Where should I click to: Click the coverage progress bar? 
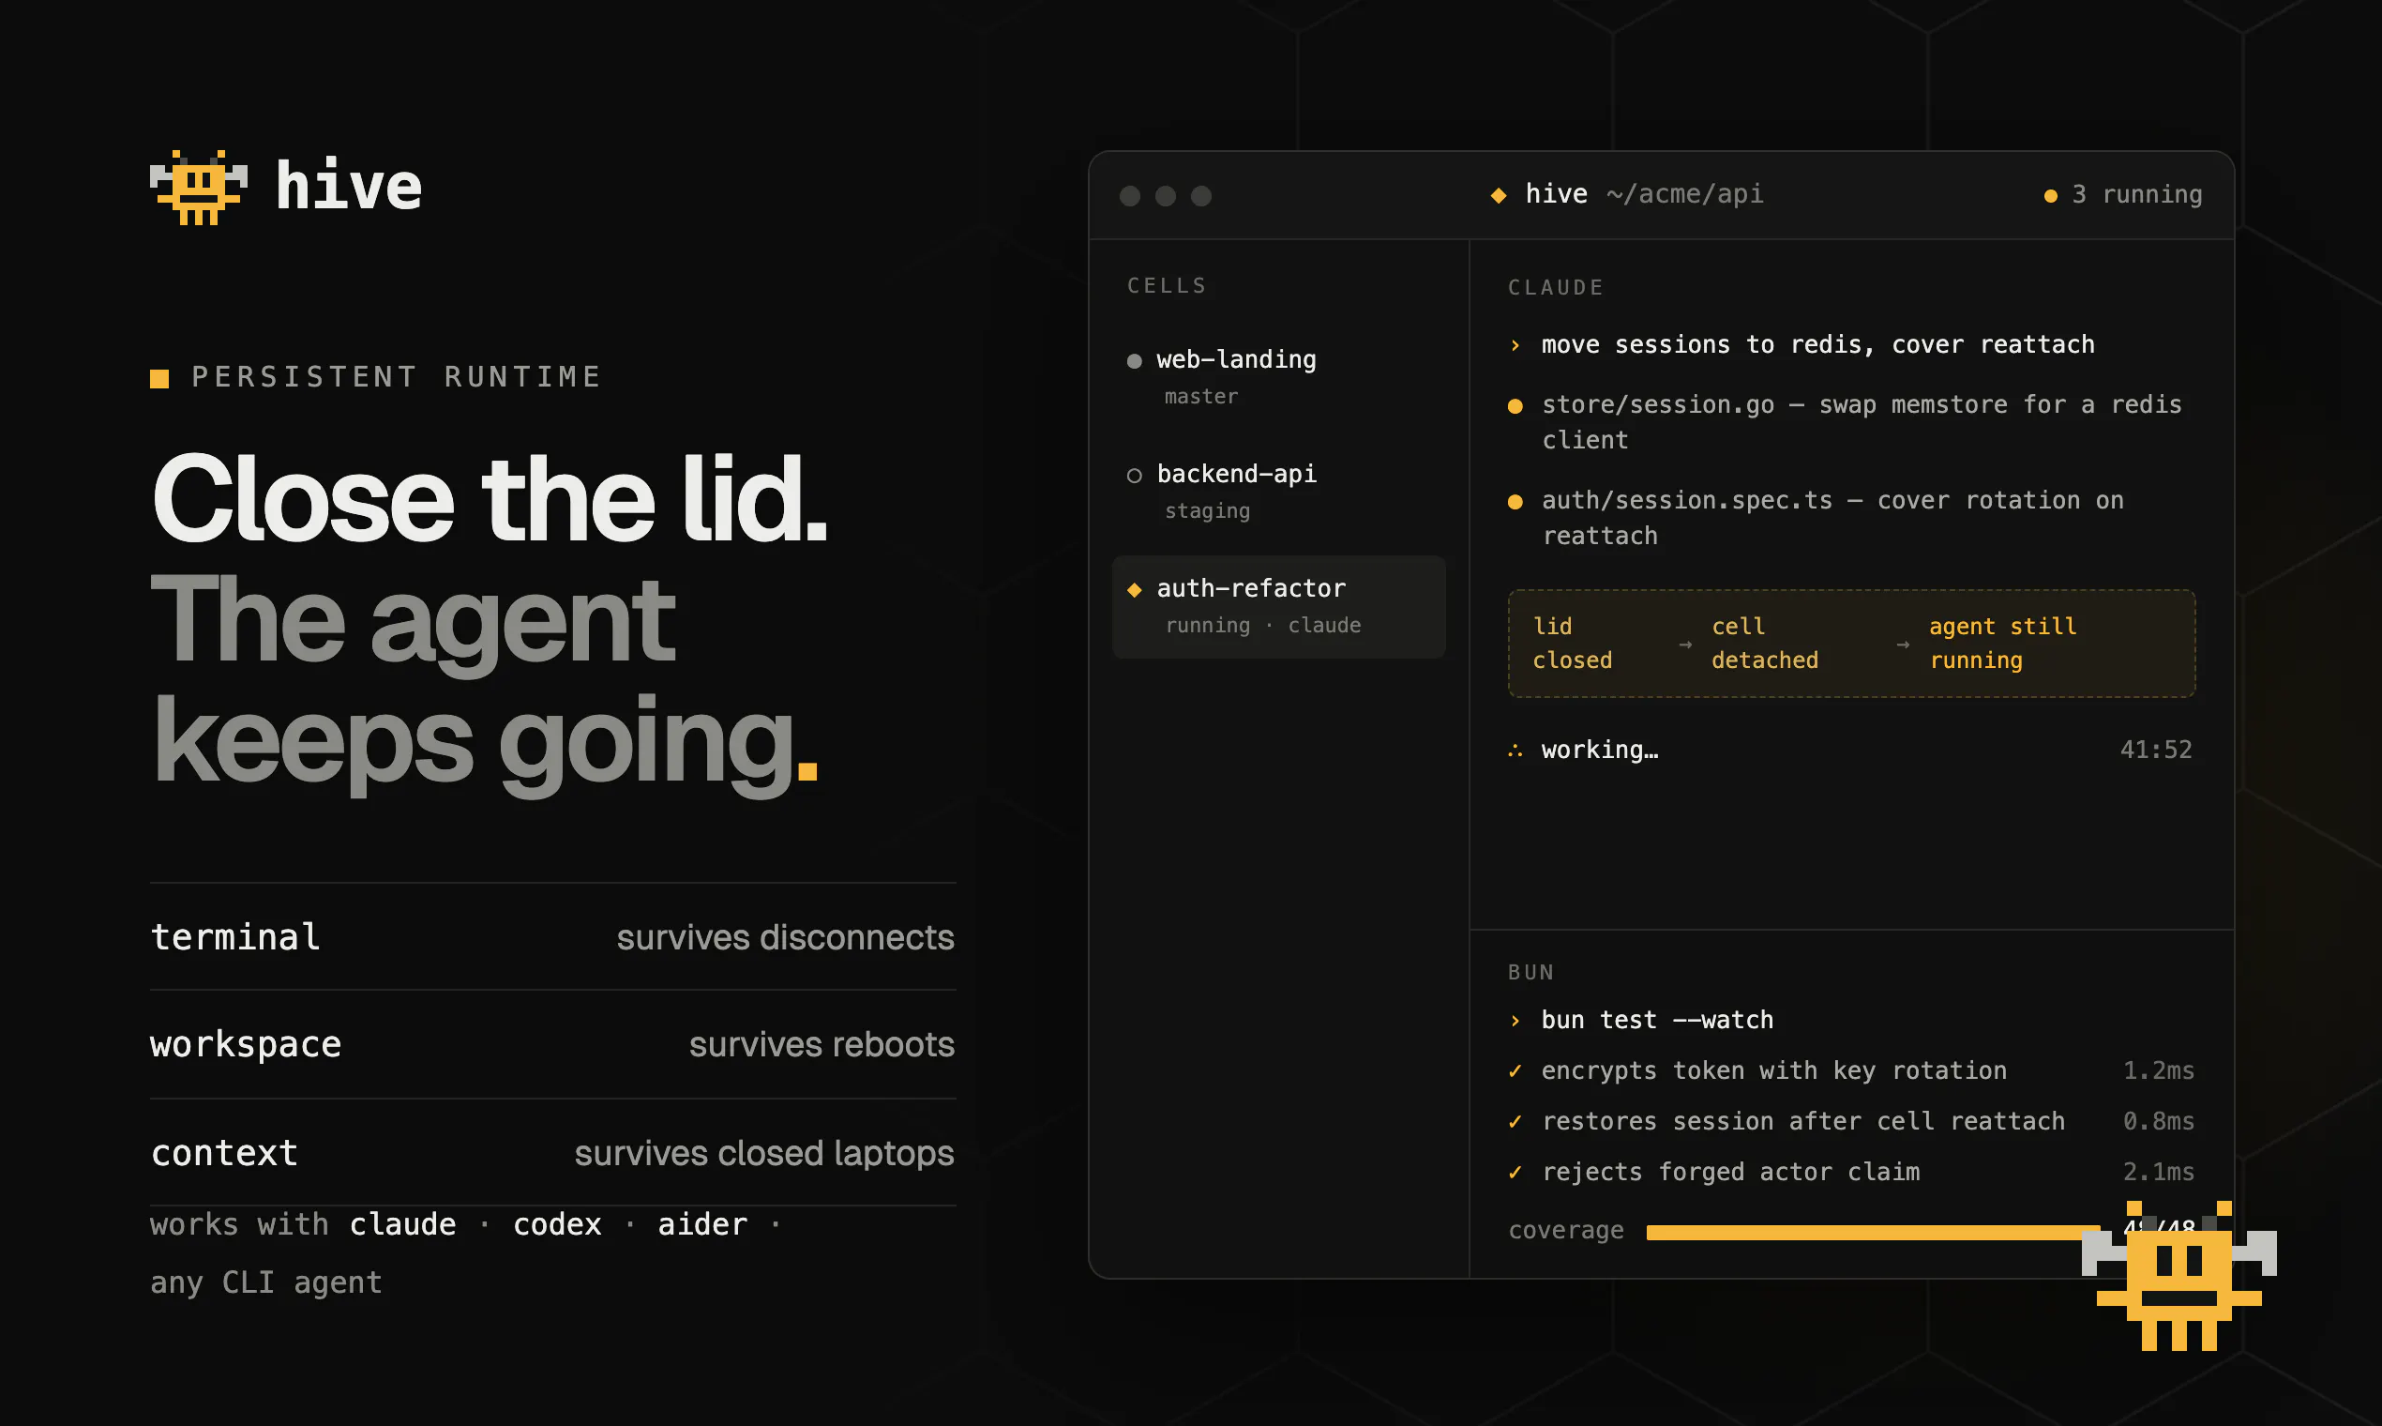click(x=1873, y=1233)
